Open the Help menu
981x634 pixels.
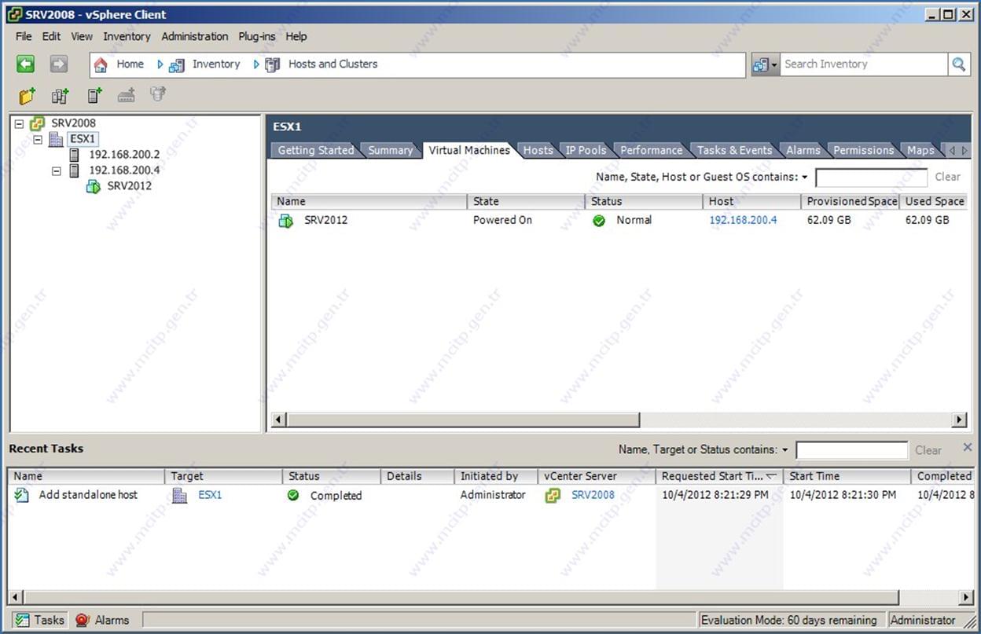(296, 36)
